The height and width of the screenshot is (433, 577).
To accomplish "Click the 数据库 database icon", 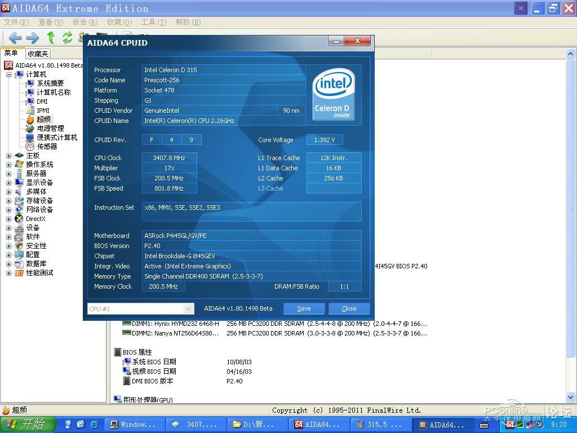I will [x=19, y=264].
